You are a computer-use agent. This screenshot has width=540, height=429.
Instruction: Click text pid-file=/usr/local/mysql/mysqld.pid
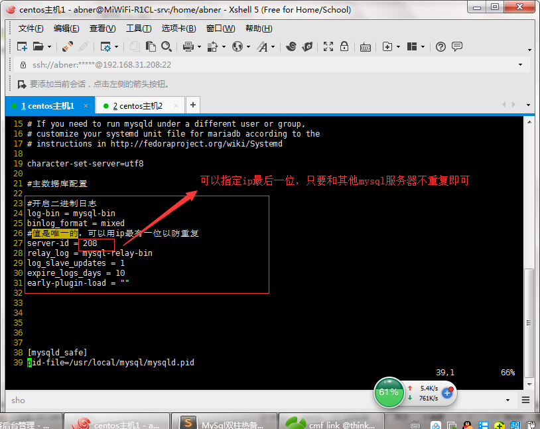[x=111, y=362]
